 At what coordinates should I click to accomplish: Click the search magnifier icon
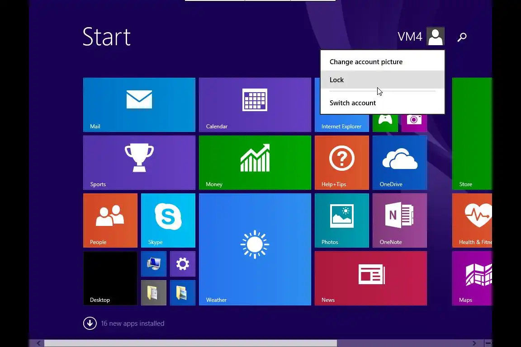(x=462, y=37)
